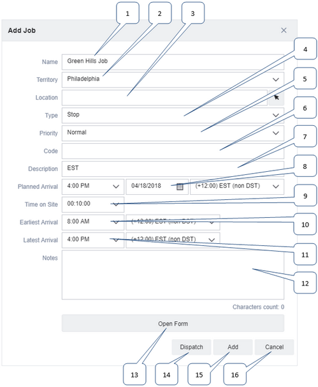Click the Description field containing EST
The width and height of the screenshot is (318, 387).
(x=173, y=169)
